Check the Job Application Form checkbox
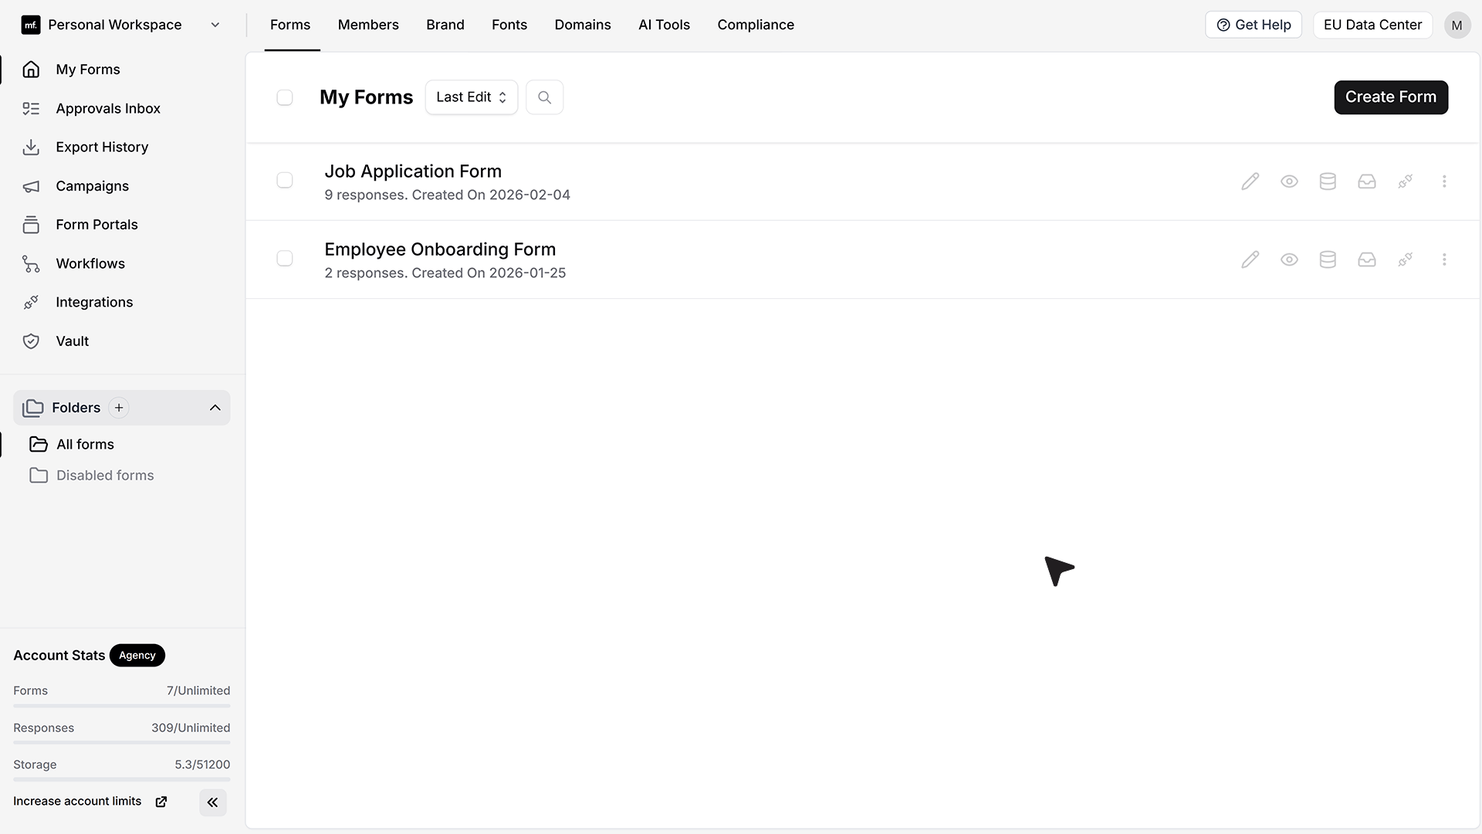Viewport: 1482px width, 834px height. coord(285,180)
